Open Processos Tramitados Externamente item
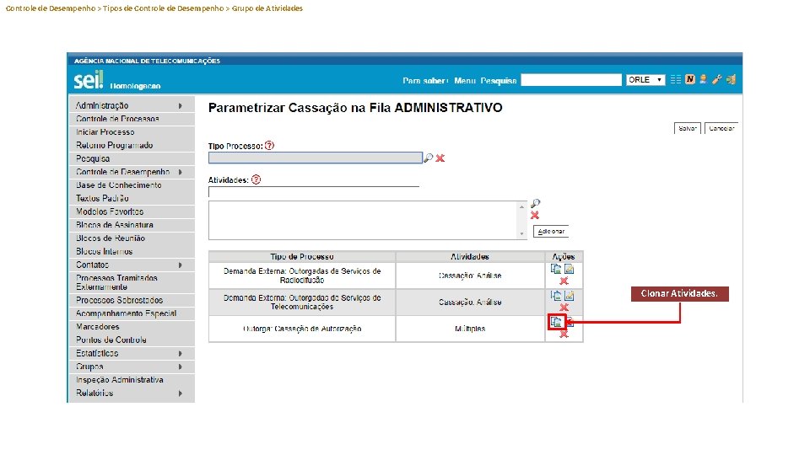Image resolution: width=810 pixels, height=455 pixels. (x=132, y=283)
